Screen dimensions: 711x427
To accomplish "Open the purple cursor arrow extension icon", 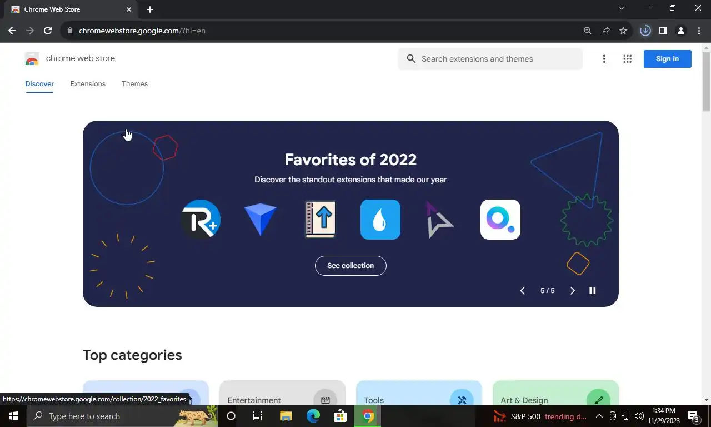I will (439, 220).
